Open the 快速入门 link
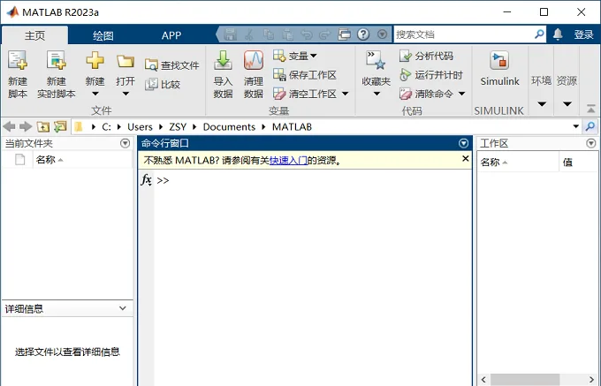Image resolution: width=601 pixels, height=386 pixels. click(288, 161)
